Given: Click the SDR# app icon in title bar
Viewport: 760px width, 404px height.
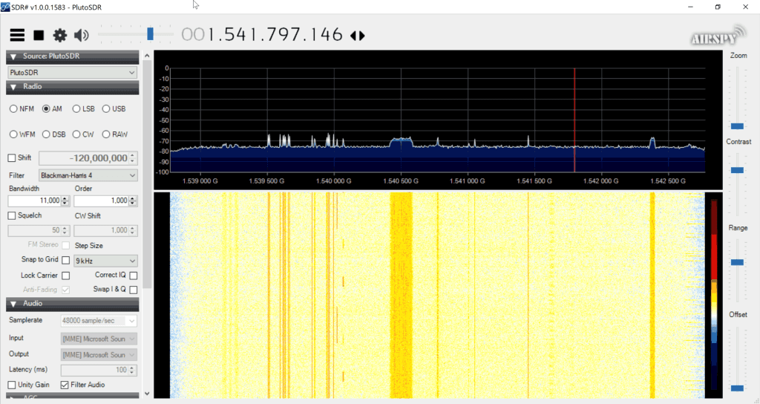Looking at the screenshot, I should (x=6, y=7).
